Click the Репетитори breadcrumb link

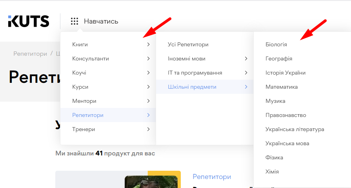(30, 54)
